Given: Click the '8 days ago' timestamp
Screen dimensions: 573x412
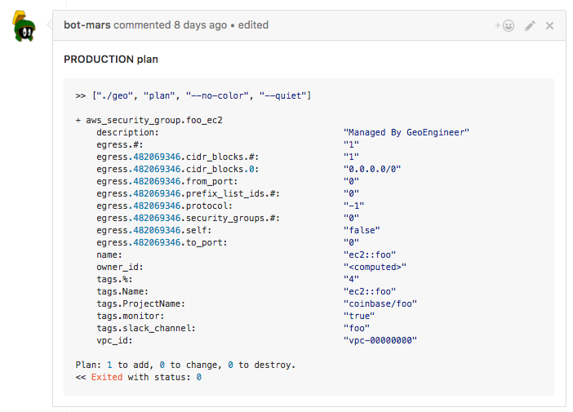Looking at the screenshot, I should [x=200, y=24].
